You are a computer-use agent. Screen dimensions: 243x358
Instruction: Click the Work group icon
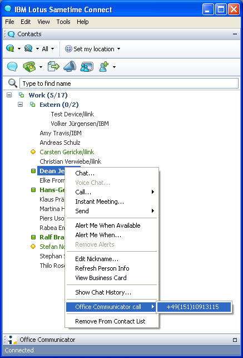22,95
